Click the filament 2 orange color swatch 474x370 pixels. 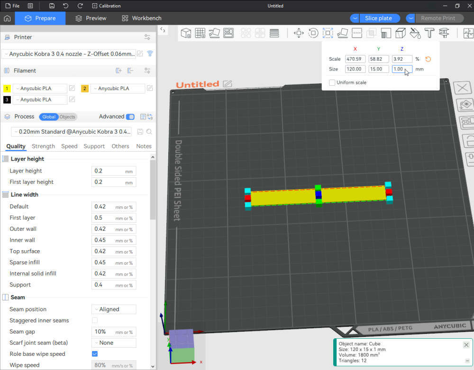[x=85, y=89]
